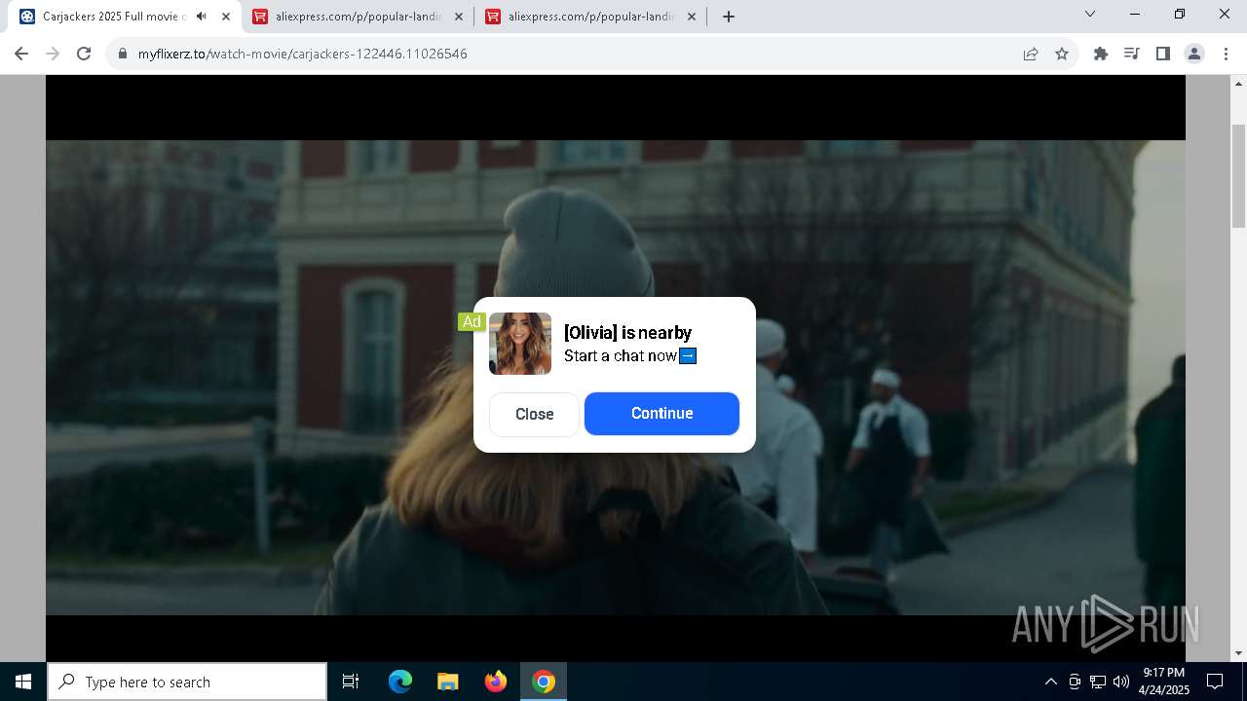The image size is (1247, 701).
Task: Open the media controls icon
Action: pyautogui.click(x=1132, y=54)
